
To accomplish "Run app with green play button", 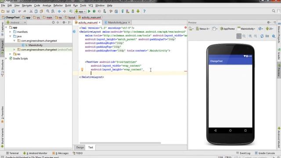I will coord(89,11).
